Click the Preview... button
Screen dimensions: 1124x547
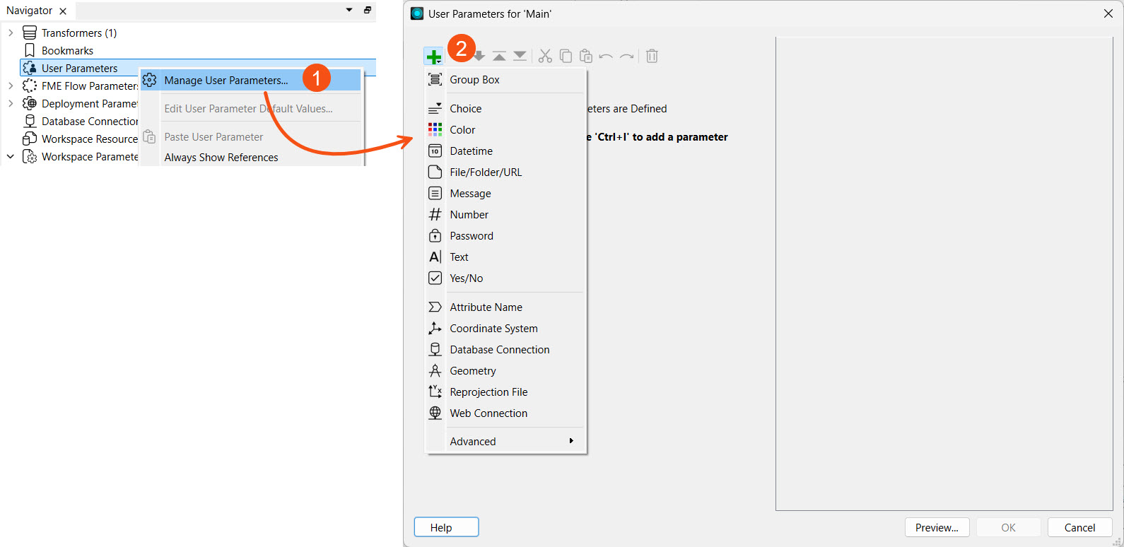click(937, 527)
